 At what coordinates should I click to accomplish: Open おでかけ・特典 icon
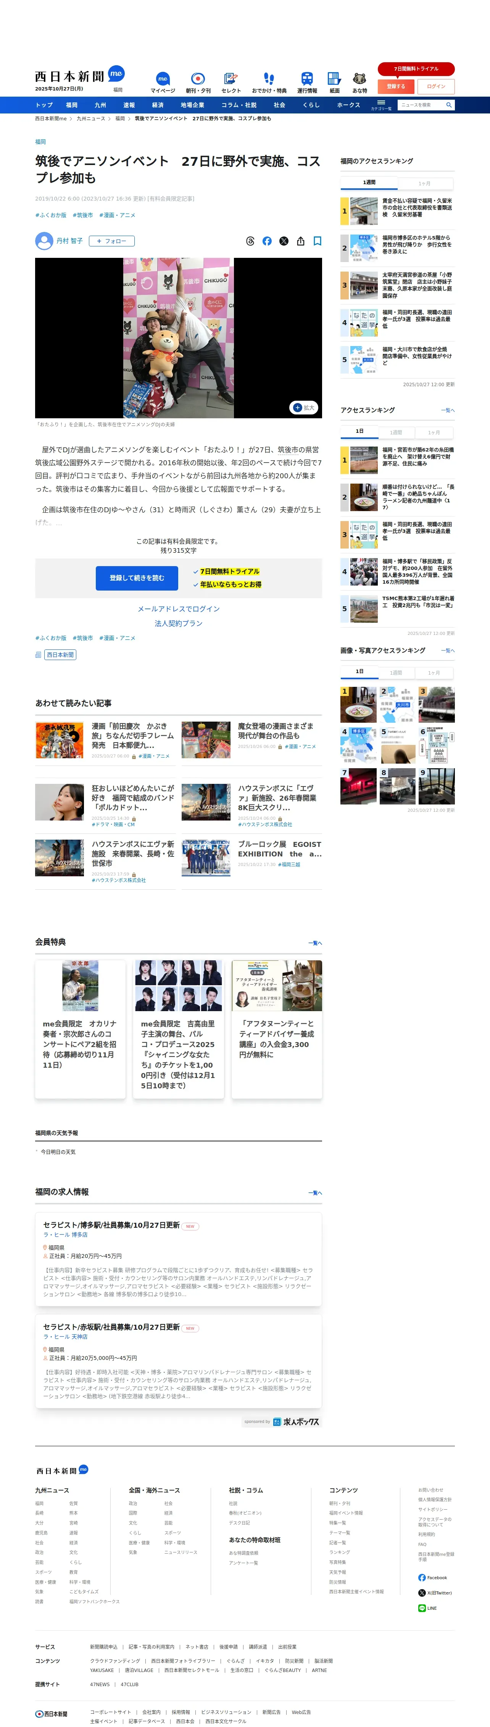click(268, 83)
